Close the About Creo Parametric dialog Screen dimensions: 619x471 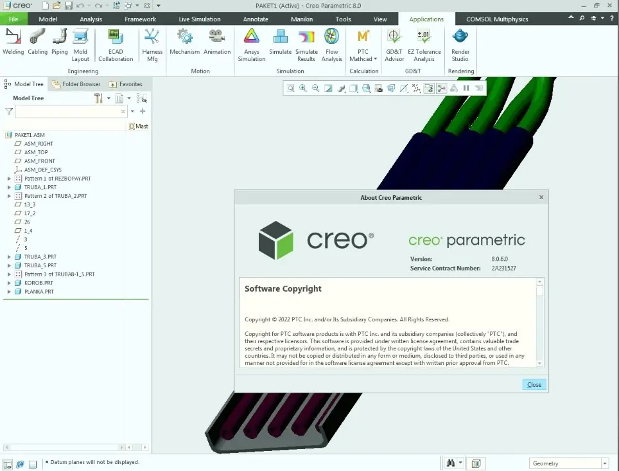coord(534,384)
